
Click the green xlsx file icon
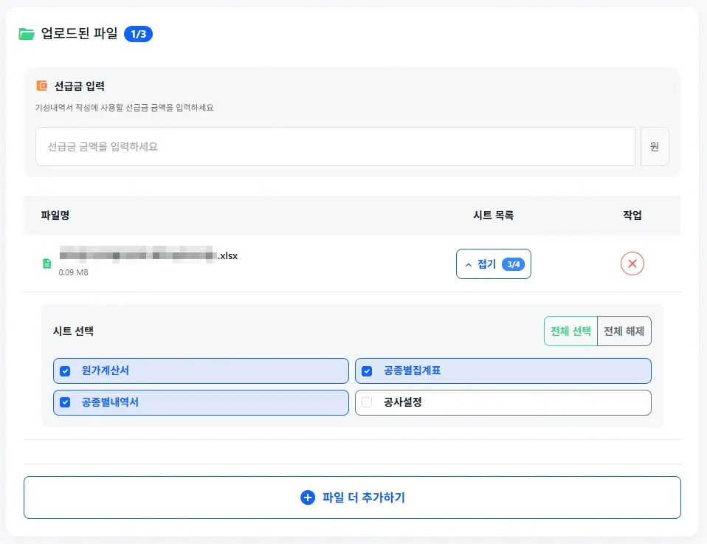(47, 264)
